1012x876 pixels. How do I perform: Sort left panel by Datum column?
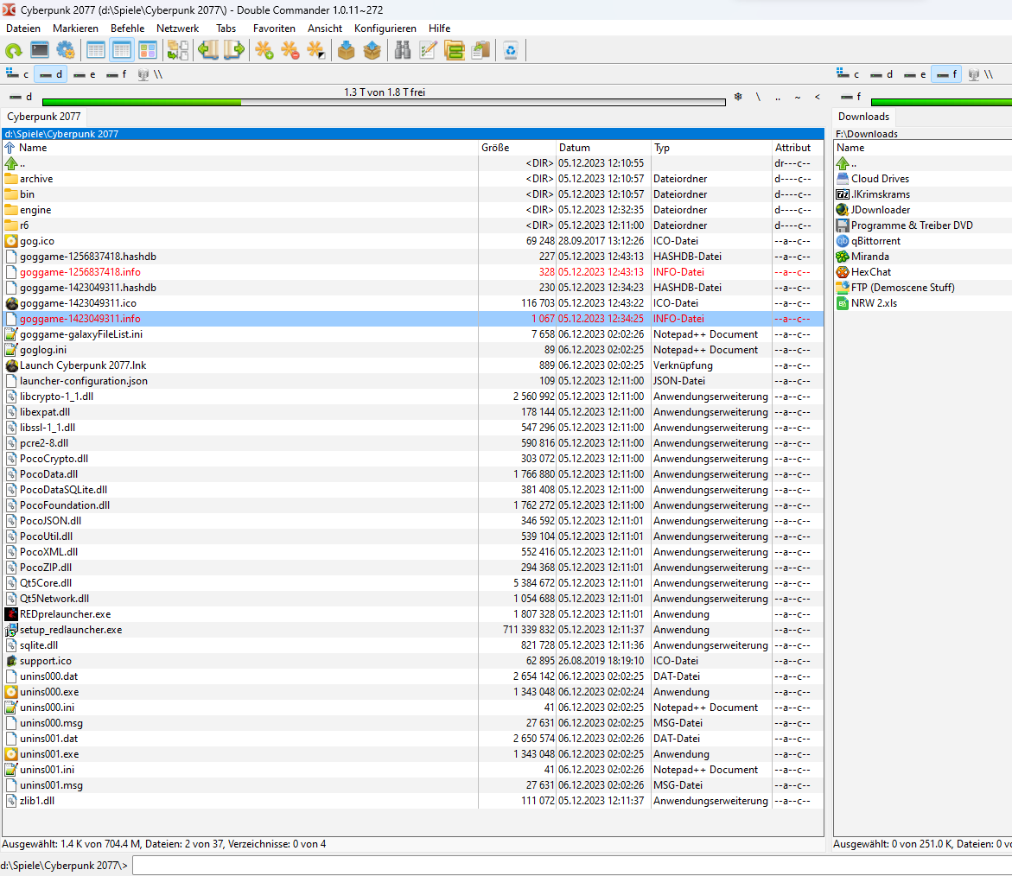tap(603, 148)
